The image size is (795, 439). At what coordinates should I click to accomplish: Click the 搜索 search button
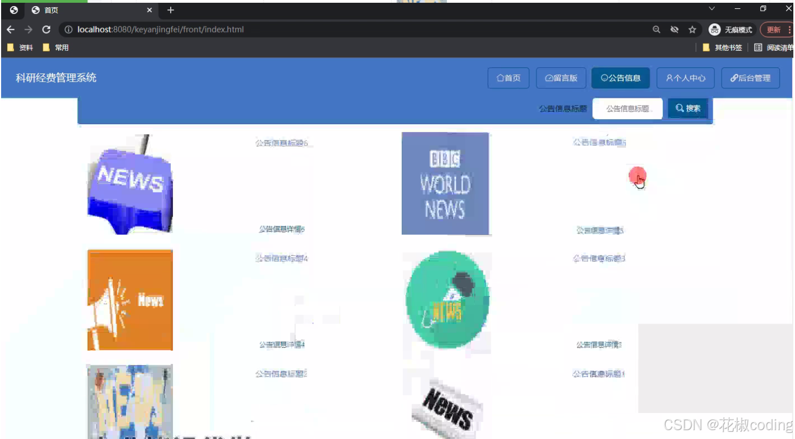point(688,108)
